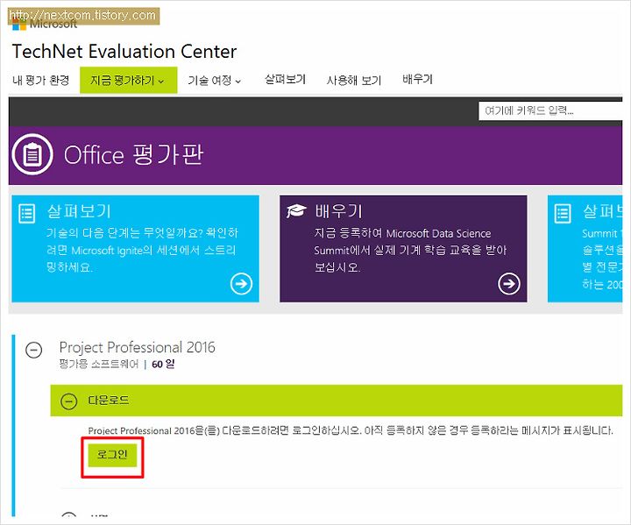
Task: Click the green 로그인 button
Action: pyautogui.click(x=112, y=456)
